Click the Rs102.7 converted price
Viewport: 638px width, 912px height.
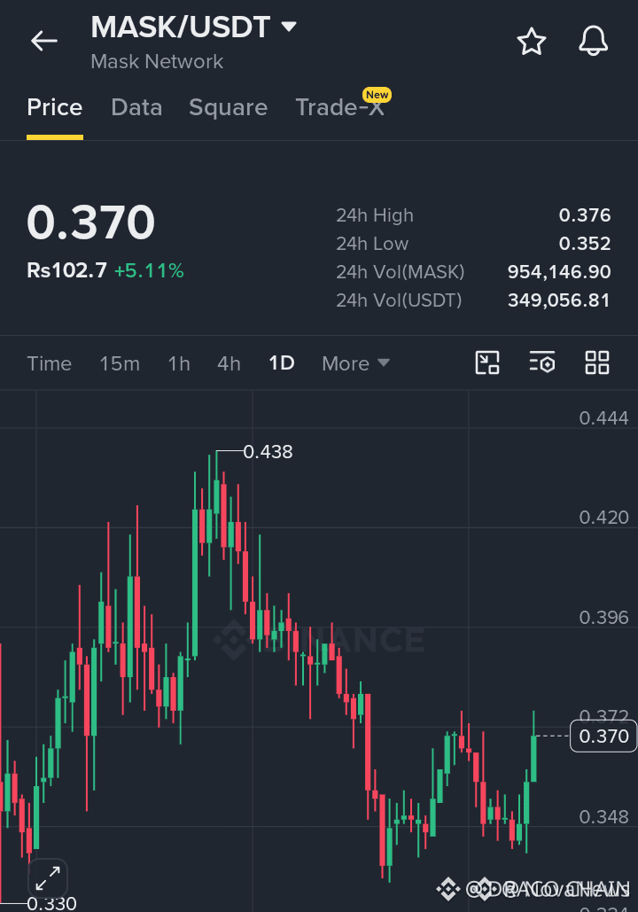[x=66, y=270]
